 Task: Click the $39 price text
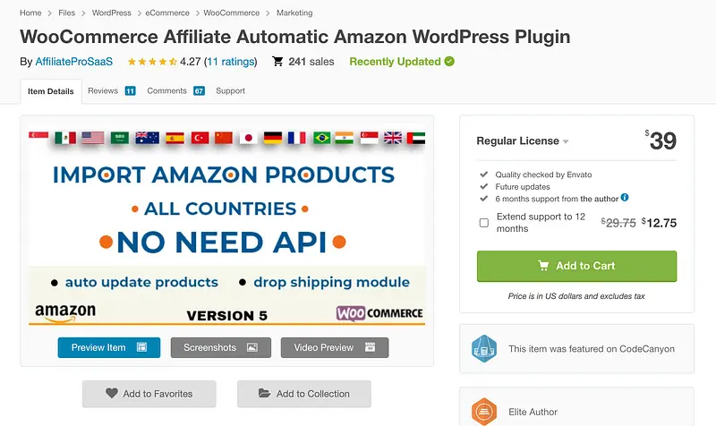click(x=661, y=141)
